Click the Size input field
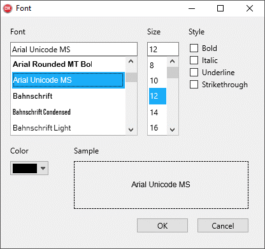The width and height of the screenshot is (265, 249). coord(163,49)
